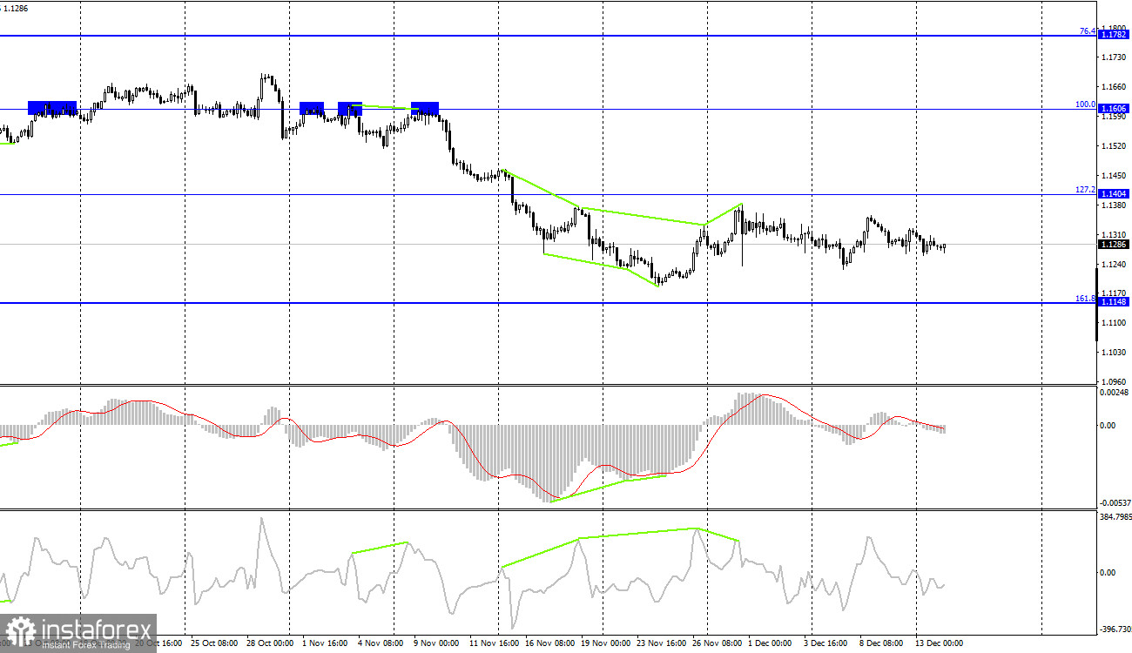This screenshot has height=653, width=1132.
Task: Click the current price tag 1.1286 on axis
Action: (x=1115, y=244)
